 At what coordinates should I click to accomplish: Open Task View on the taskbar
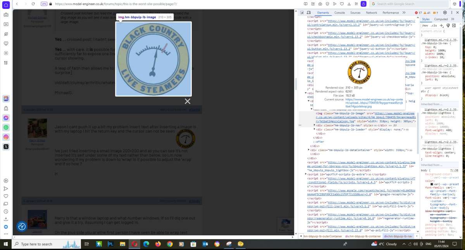point(87,244)
